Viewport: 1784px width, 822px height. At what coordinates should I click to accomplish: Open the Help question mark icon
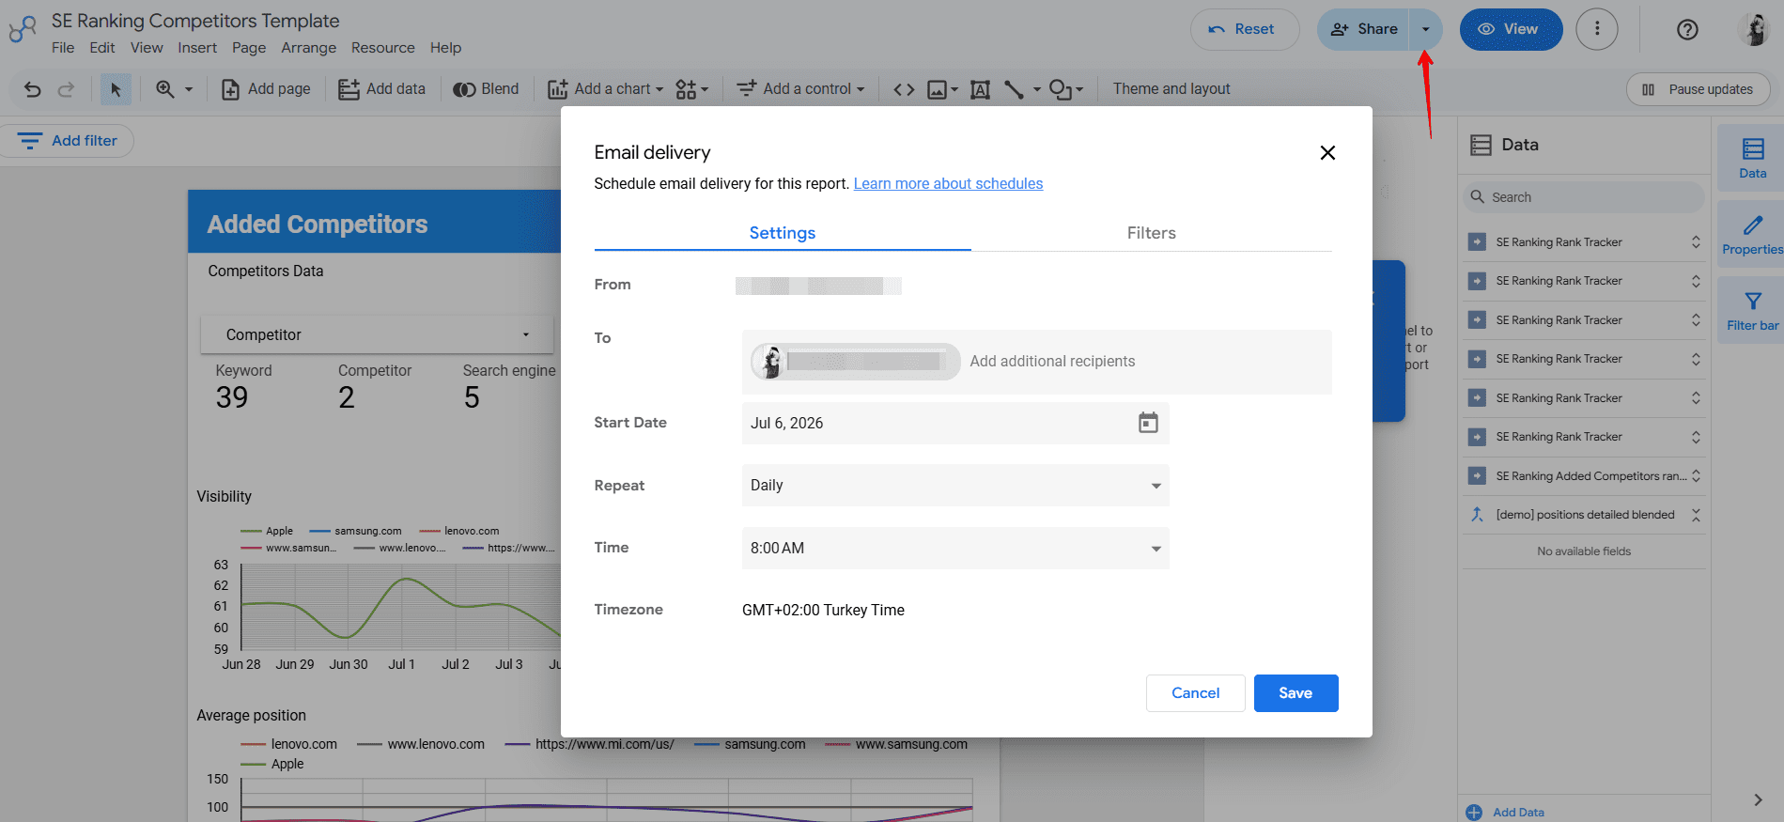click(x=1687, y=29)
